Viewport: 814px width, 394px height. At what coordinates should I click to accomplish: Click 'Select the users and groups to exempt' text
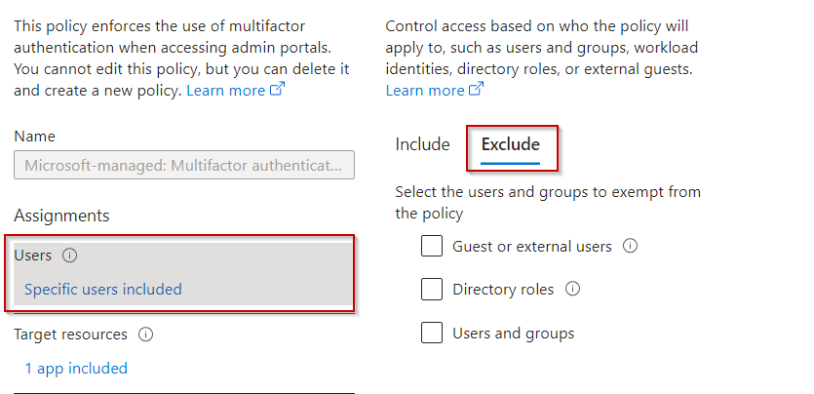click(x=548, y=203)
